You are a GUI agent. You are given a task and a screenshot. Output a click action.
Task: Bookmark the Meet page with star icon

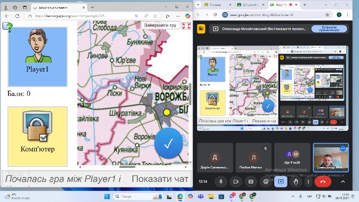click(327, 15)
